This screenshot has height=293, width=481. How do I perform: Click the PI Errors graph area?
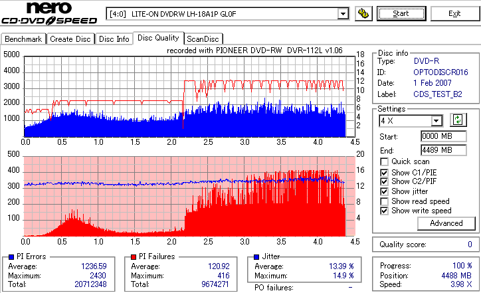pos(189,96)
